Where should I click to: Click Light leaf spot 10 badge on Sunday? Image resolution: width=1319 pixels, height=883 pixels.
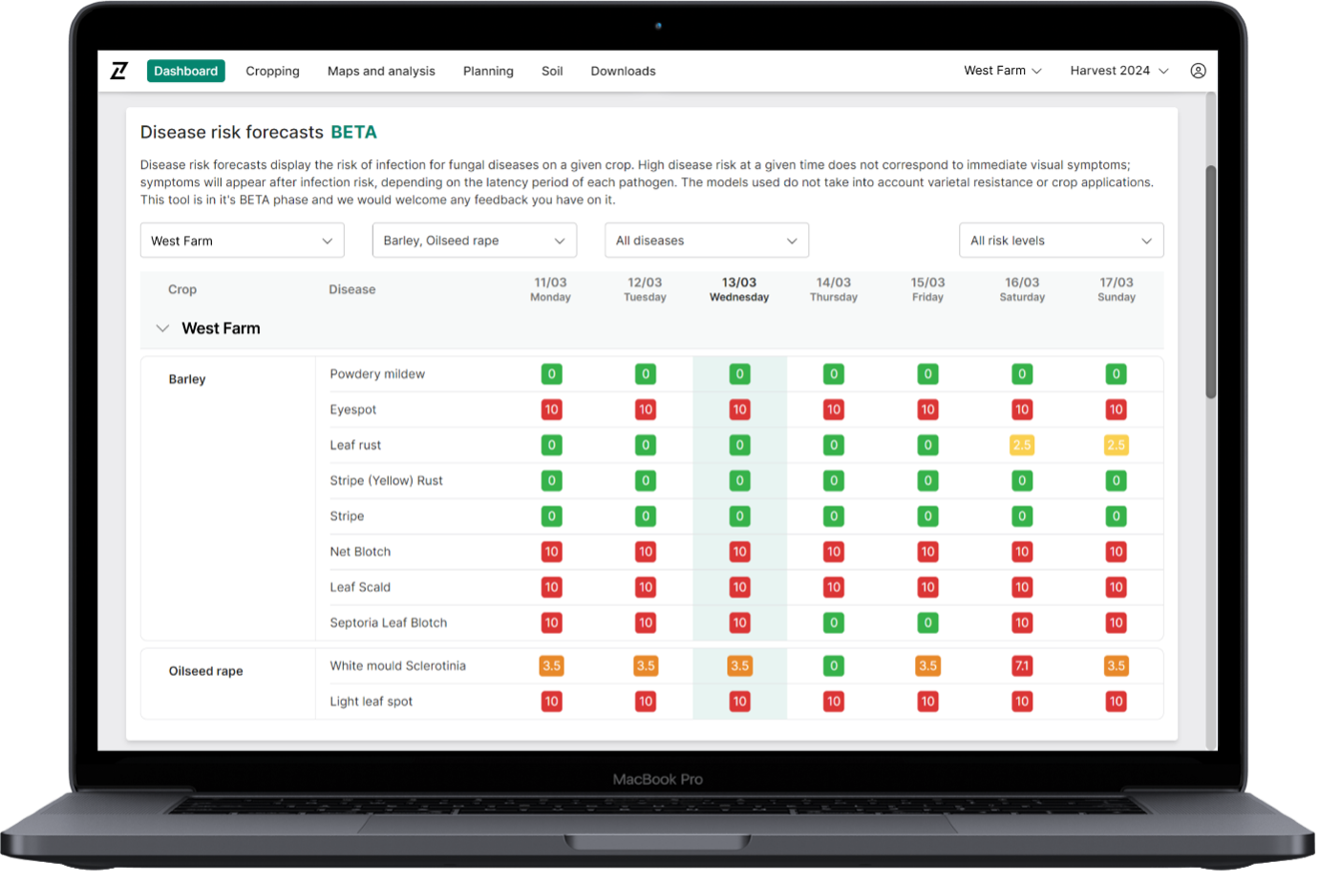(x=1117, y=701)
